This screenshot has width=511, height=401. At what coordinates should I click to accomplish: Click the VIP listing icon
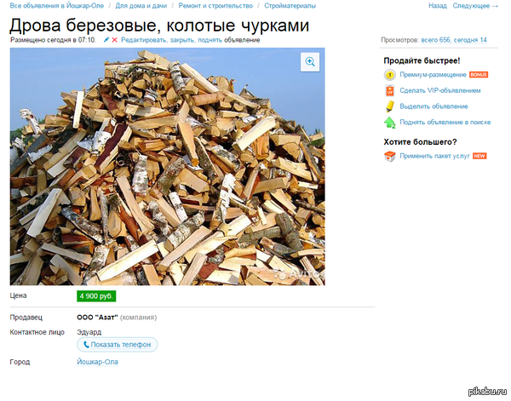(x=389, y=90)
